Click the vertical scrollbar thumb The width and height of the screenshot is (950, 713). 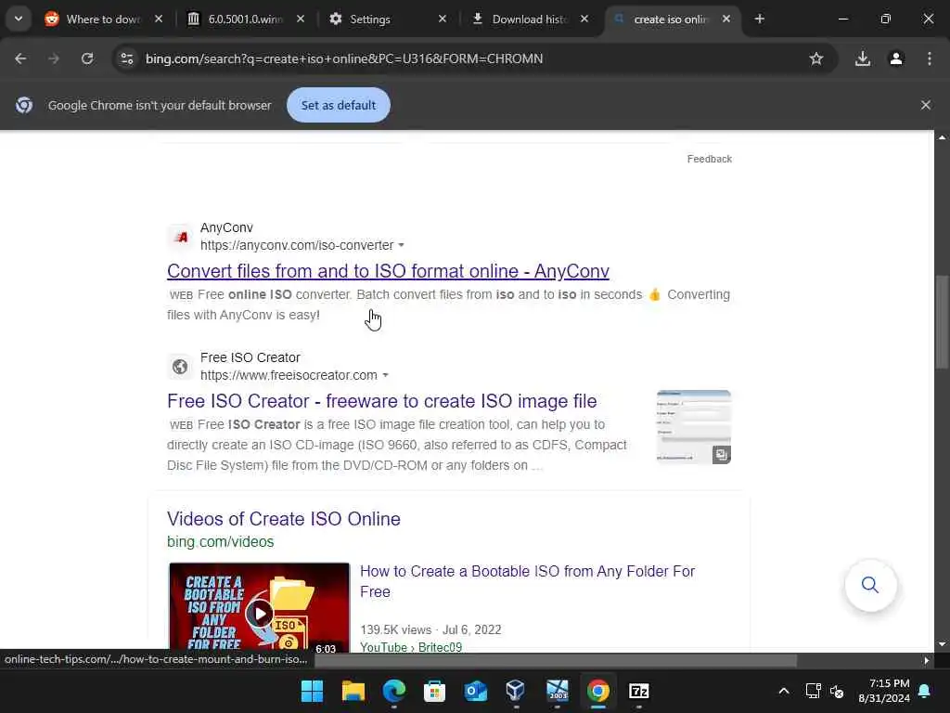point(942,321)
